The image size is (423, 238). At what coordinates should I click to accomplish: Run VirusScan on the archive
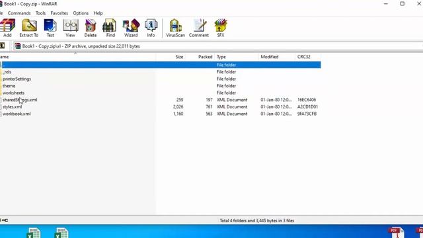pos(175,28)
